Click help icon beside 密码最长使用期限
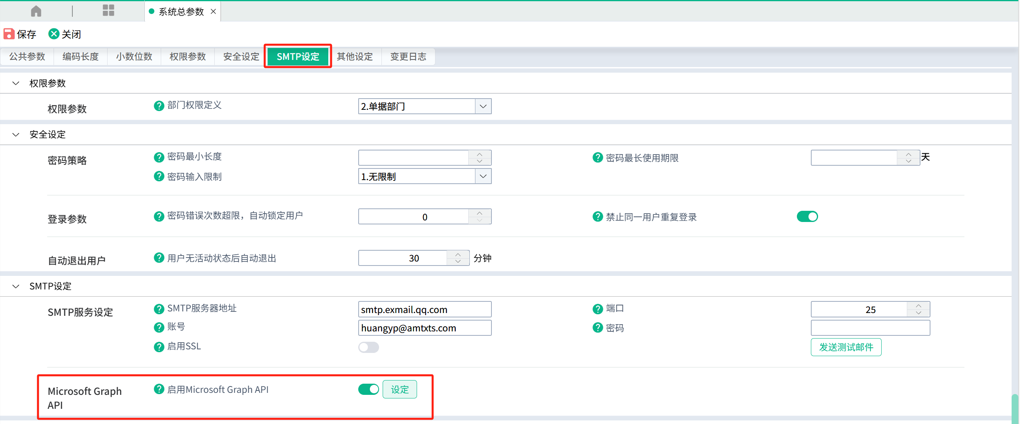The image size is (1020, 424). click(597, 158)
